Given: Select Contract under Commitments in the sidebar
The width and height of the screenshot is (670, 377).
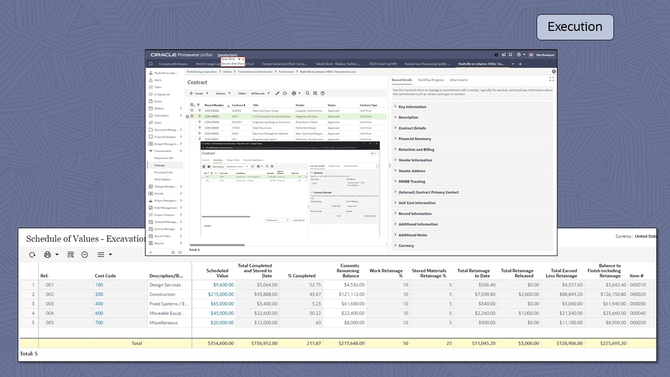Looking at the screenshot, I should pos(159,165).
